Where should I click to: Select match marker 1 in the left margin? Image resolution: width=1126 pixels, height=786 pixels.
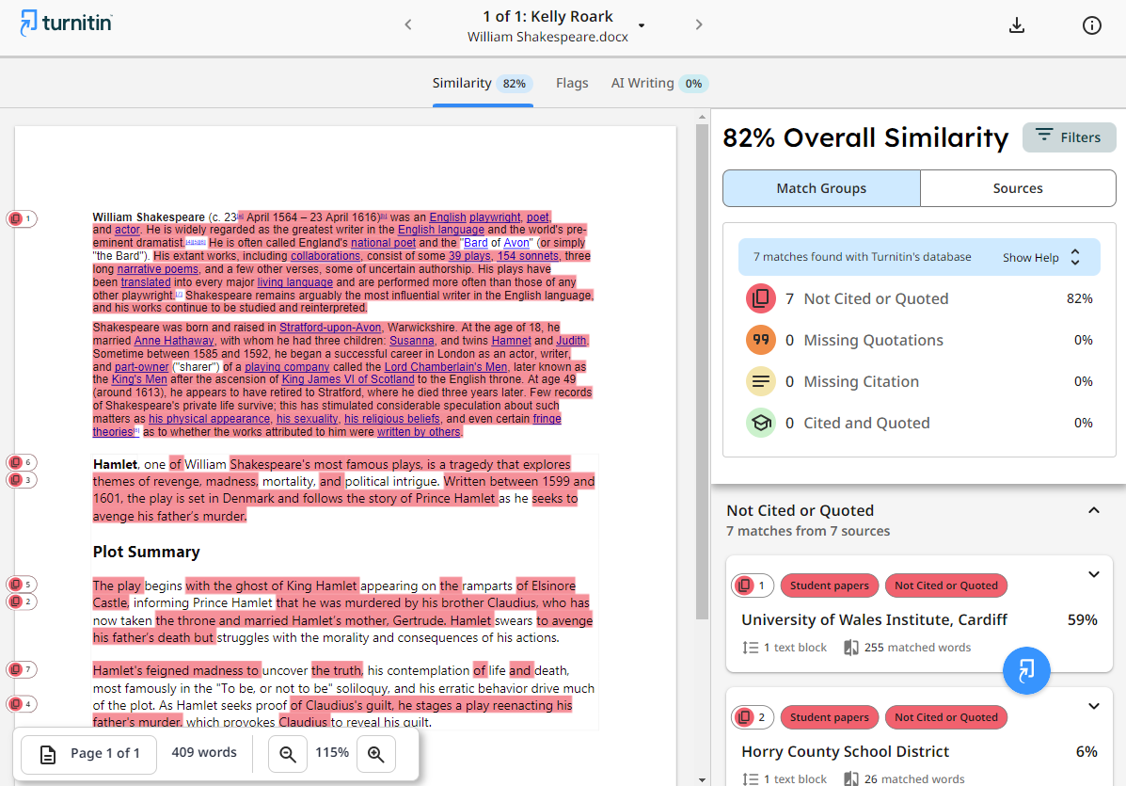(21, 218)
